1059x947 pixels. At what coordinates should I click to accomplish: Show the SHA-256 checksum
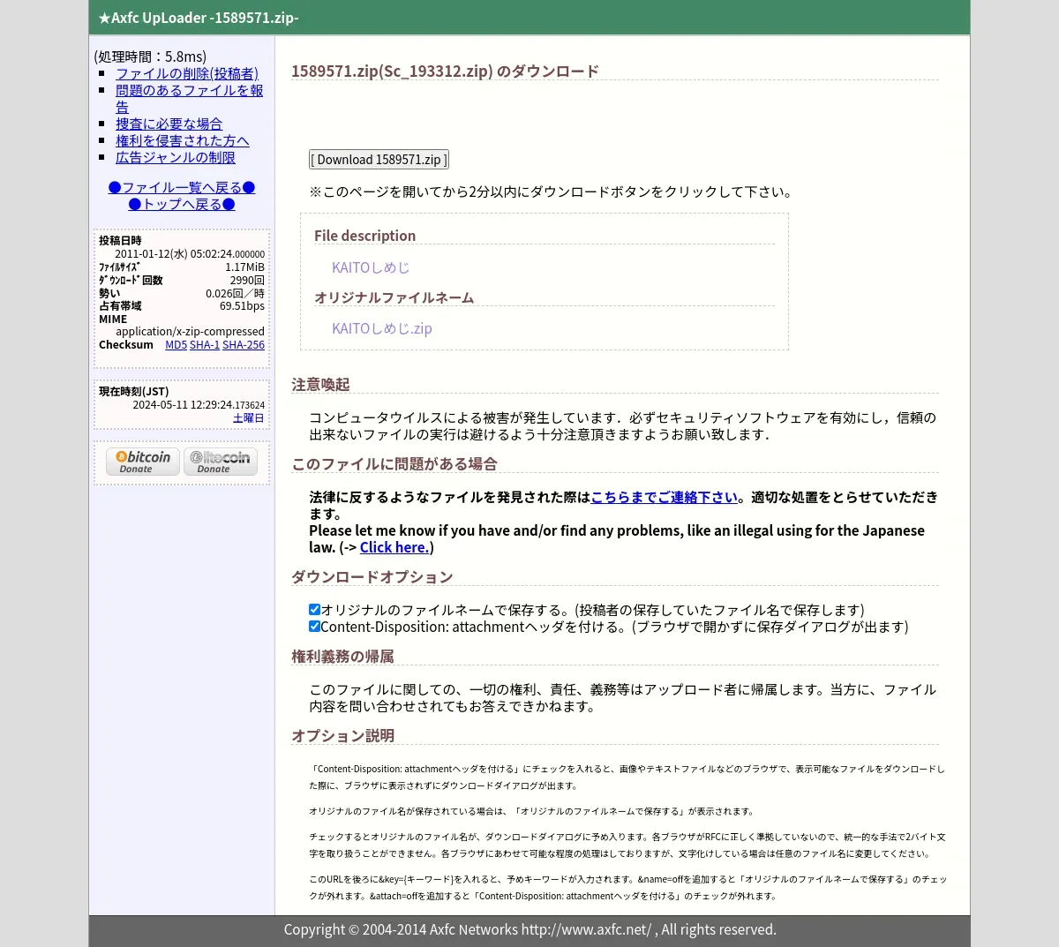pyautogui.click(x=244, y=345)
